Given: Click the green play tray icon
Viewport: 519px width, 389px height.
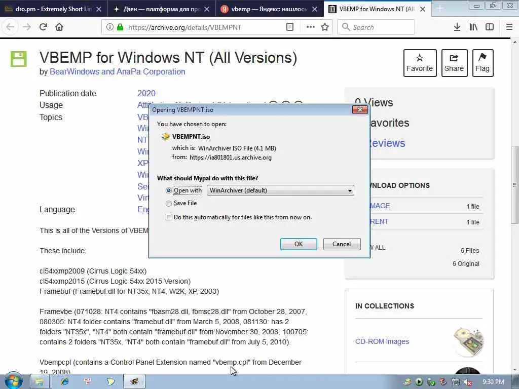Looking at the screenshot, I should (x=419, y=382).
